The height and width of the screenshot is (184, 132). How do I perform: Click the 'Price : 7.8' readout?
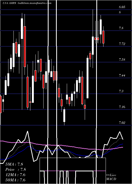click(16, 170)
